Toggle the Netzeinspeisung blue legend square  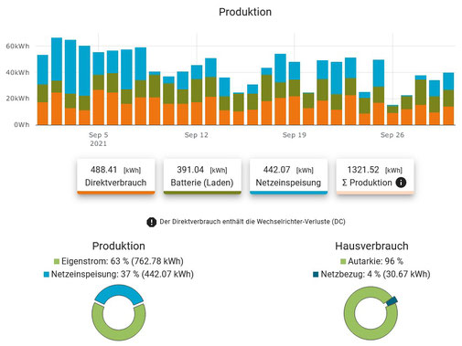pyautogui.click(x=47, y=275)
